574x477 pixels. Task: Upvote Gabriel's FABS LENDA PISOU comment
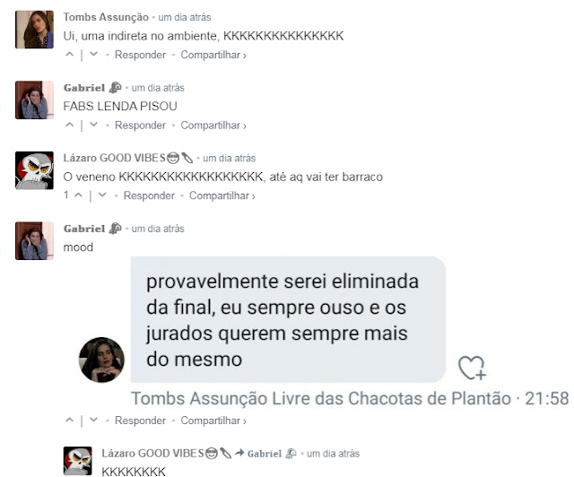tap(69, 125)
